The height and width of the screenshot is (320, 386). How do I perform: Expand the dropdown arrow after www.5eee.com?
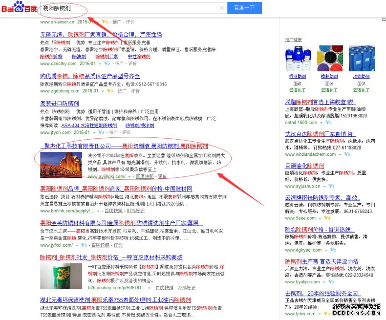[320, 218]
